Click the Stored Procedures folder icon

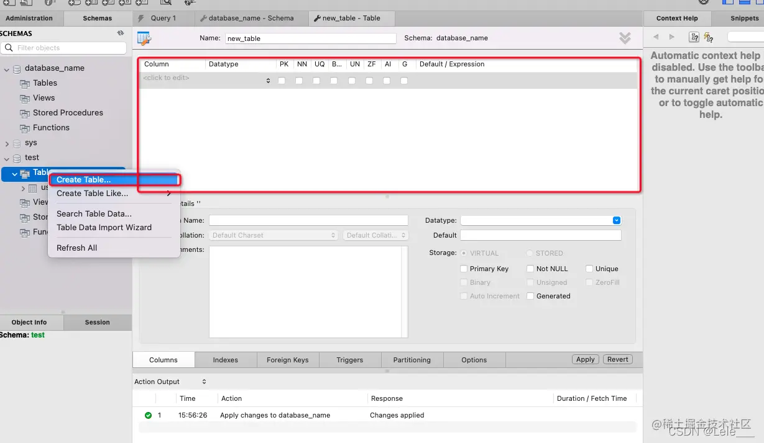[x=25, y=113]
